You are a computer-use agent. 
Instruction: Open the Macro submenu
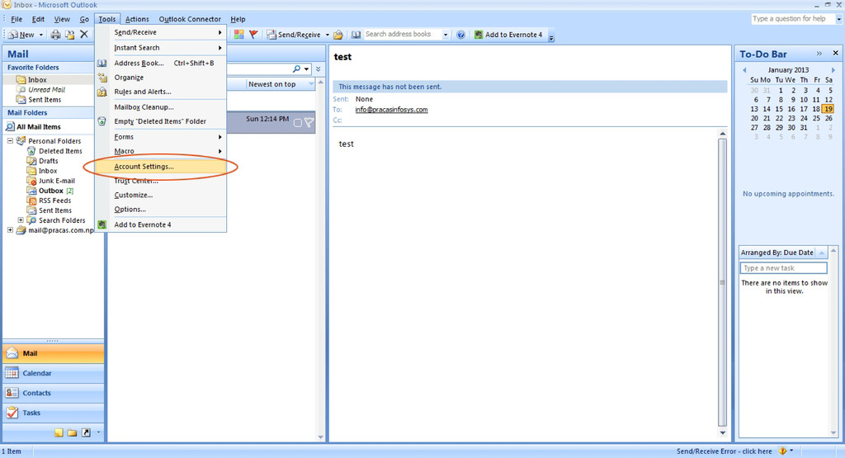coord(161,151)
